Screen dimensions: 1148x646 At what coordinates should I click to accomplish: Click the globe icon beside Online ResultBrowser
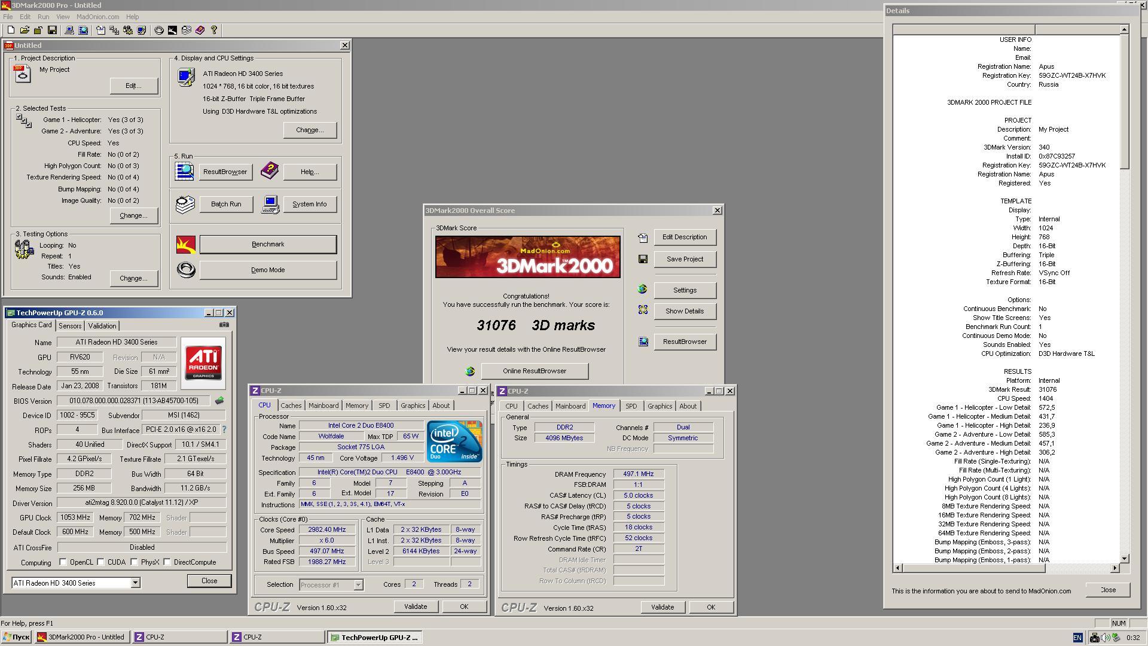coord(470,371)
